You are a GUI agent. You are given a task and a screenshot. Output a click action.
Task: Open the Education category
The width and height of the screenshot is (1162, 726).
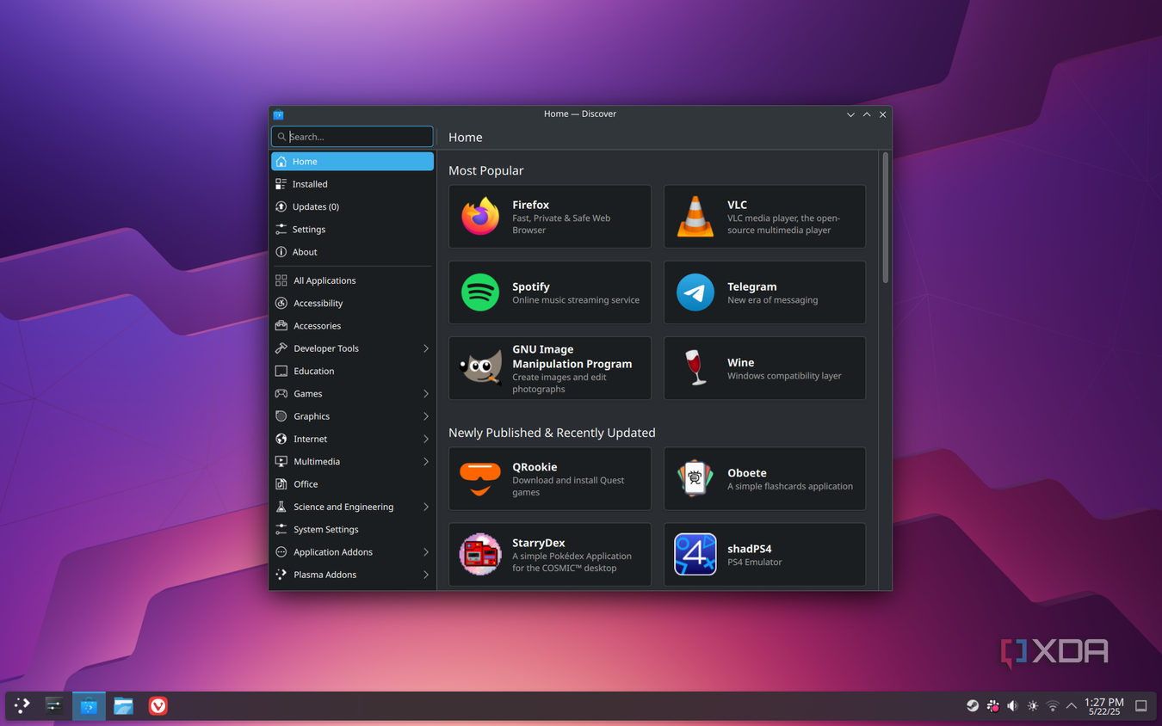352,371
